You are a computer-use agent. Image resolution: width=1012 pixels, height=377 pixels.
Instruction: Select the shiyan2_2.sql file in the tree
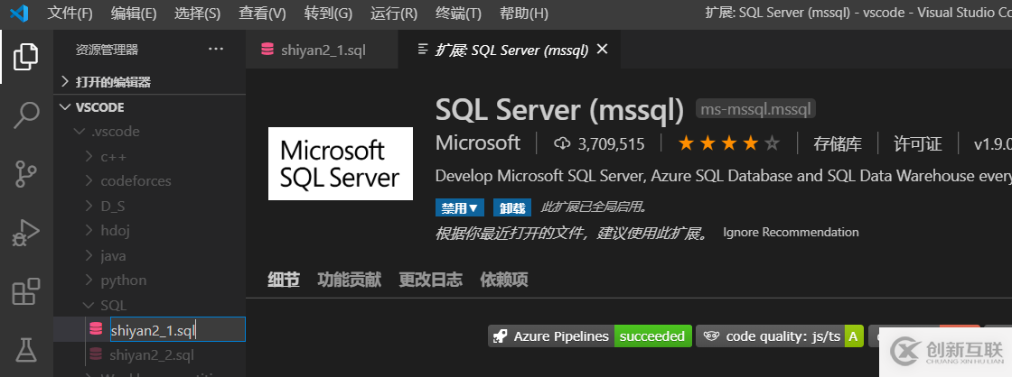pos(150,354)
